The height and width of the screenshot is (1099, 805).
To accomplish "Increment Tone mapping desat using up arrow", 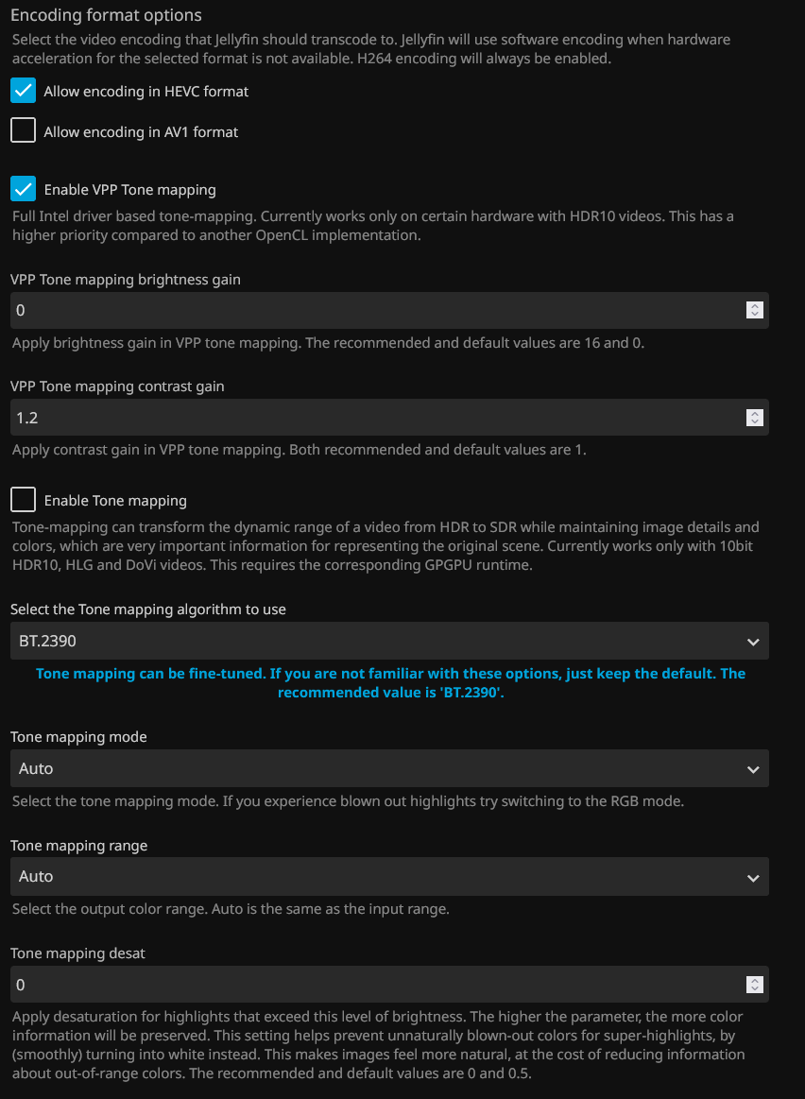I will point(754,980).
